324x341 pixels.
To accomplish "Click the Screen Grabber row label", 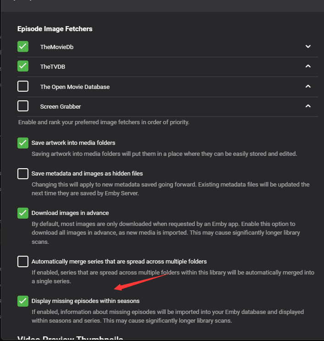I will 60,106.
